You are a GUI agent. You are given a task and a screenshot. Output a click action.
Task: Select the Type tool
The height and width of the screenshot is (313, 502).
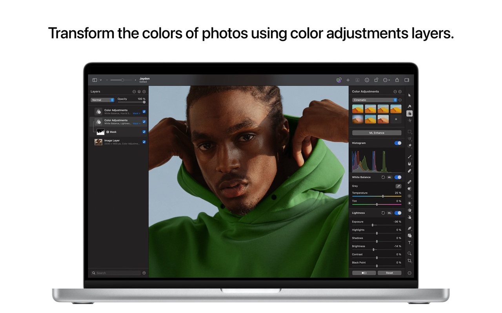409,243
